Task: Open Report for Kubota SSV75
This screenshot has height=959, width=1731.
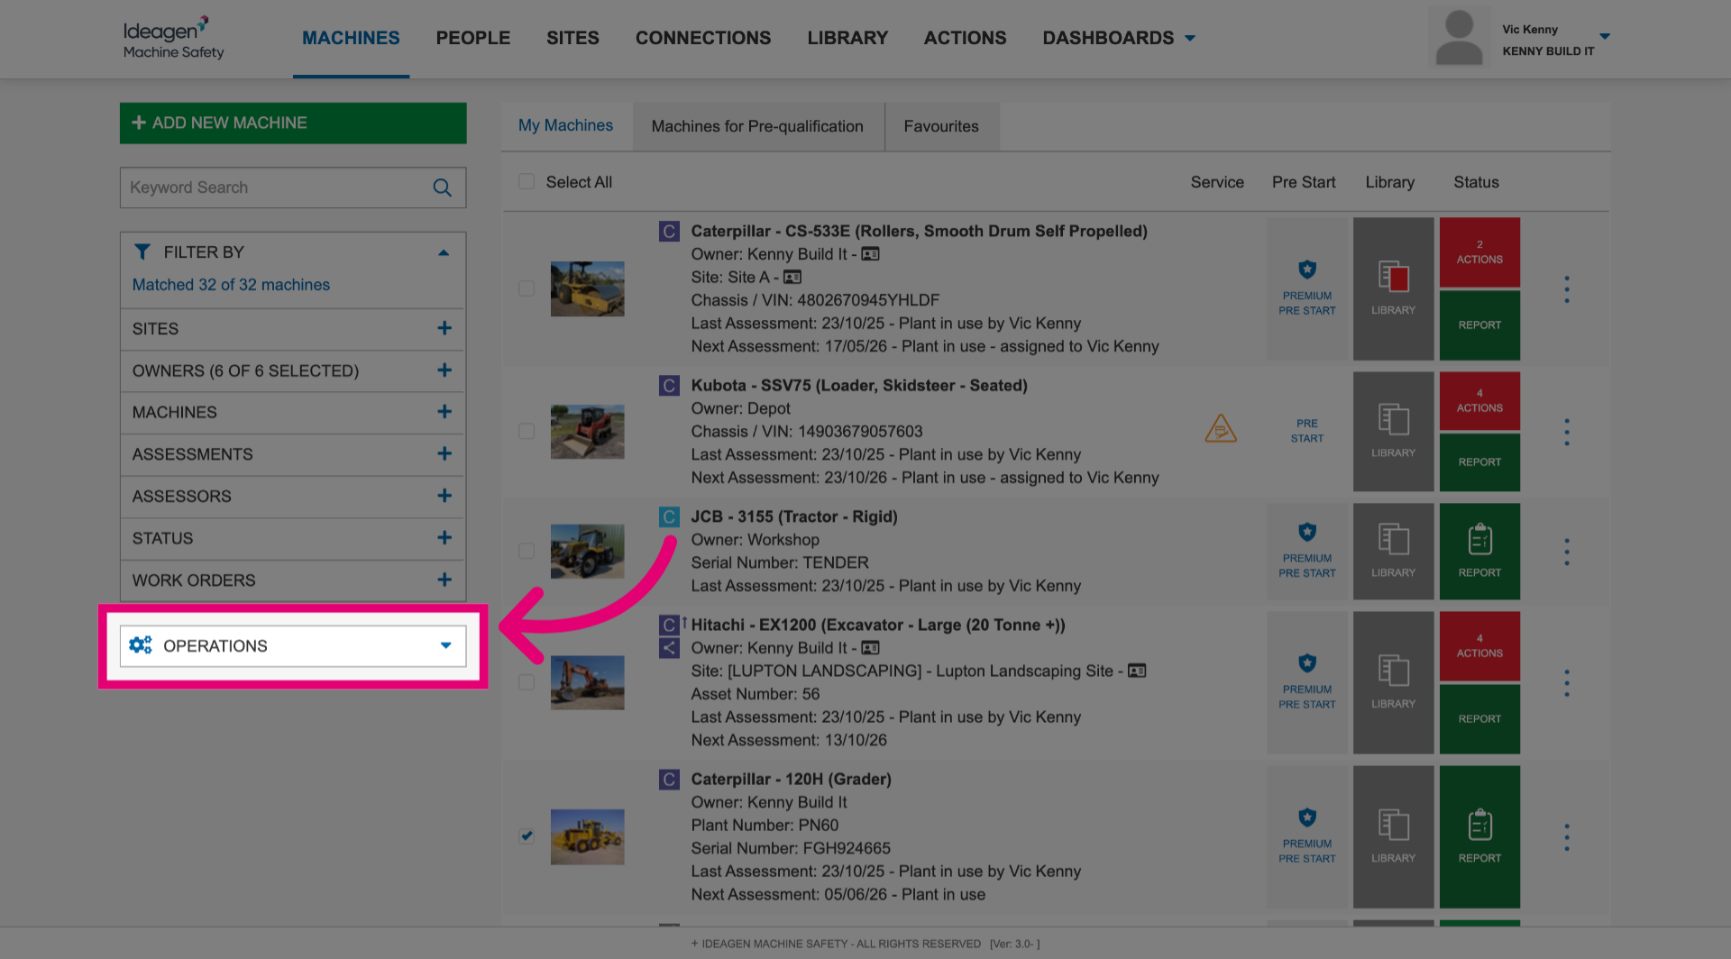Action: [x=1479, y=461]
